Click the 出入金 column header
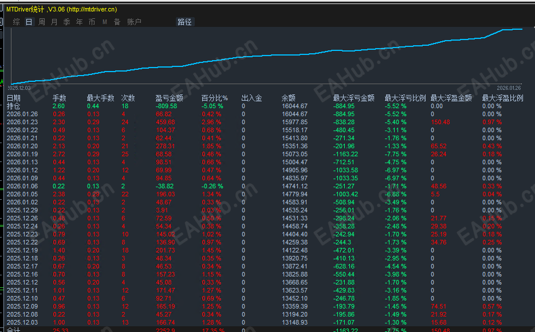The image size is (535, 332). 252,98
